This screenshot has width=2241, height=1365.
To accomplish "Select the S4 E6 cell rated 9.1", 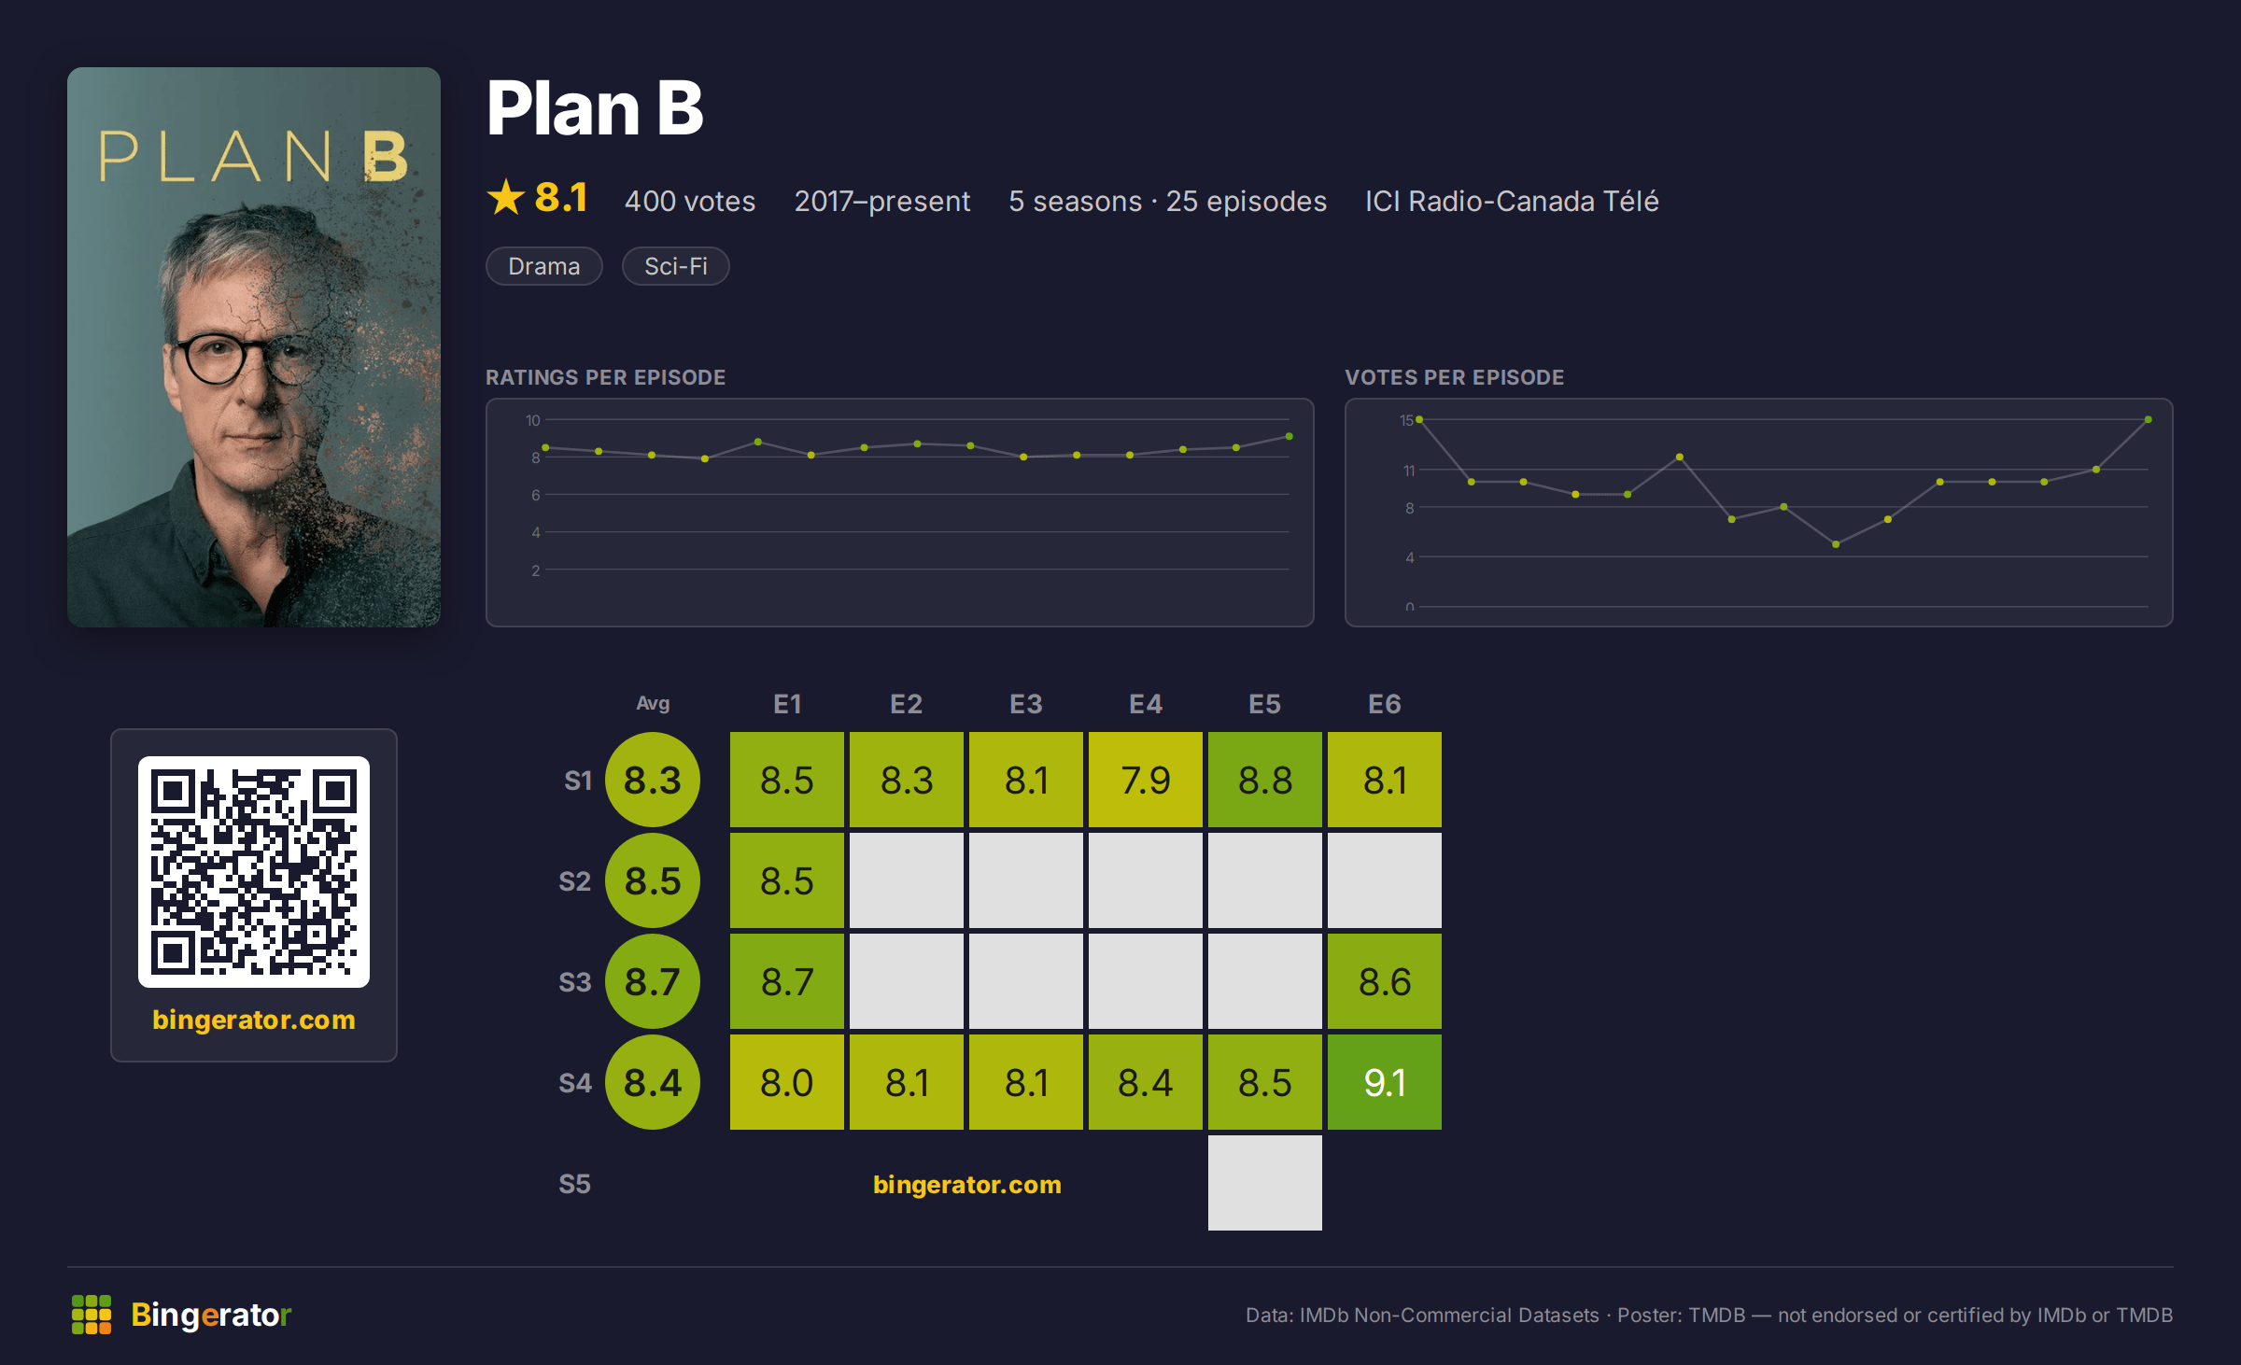I will (1385, 1082).
